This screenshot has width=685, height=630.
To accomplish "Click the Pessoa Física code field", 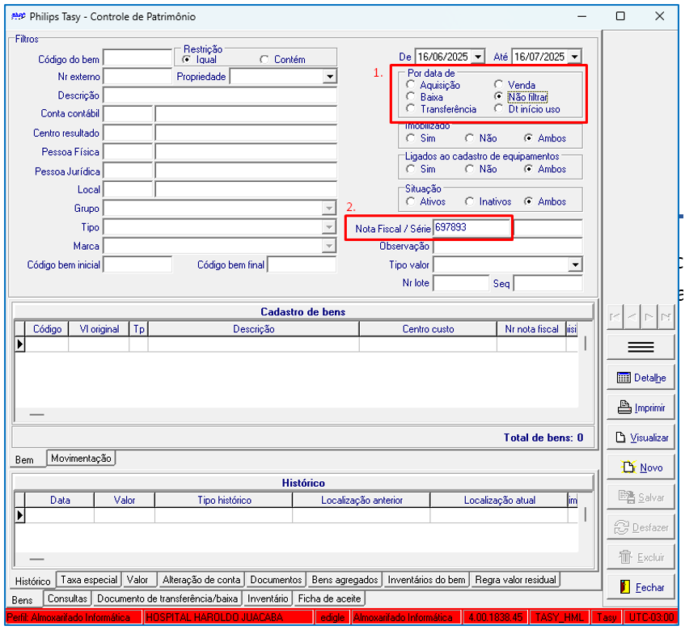I will click(128, 152).
